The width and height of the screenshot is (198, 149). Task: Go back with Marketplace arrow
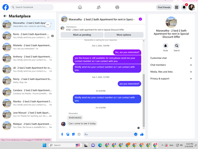pos(5,16)
